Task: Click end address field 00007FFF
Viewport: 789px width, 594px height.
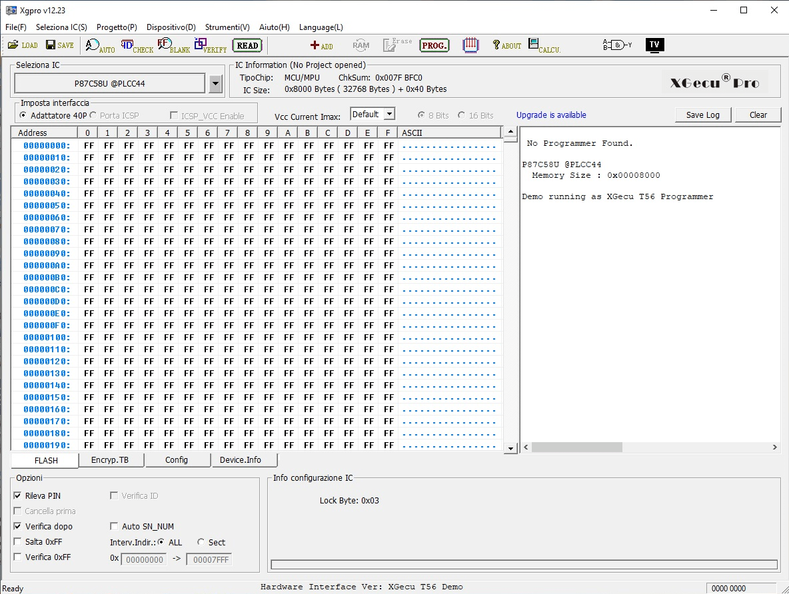Action: point(209,559)
